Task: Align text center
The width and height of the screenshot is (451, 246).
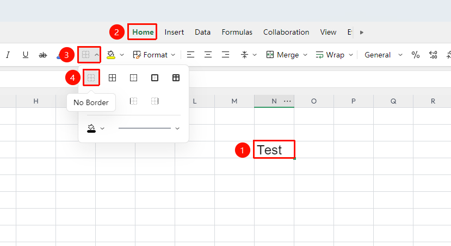Action: [208, 55]
